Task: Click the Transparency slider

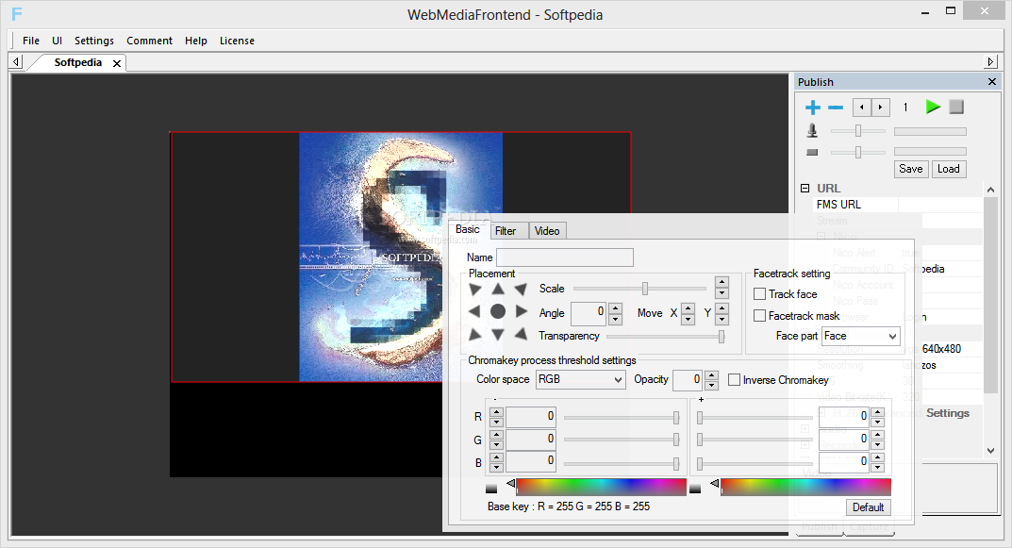Action: 666,337
